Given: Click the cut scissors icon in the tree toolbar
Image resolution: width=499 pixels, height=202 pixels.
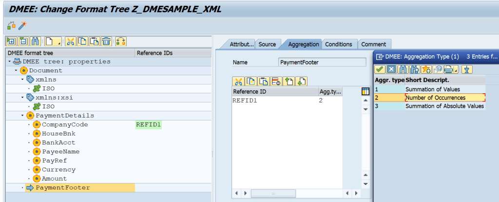Looking at the screenshot, I should point(71,41).
